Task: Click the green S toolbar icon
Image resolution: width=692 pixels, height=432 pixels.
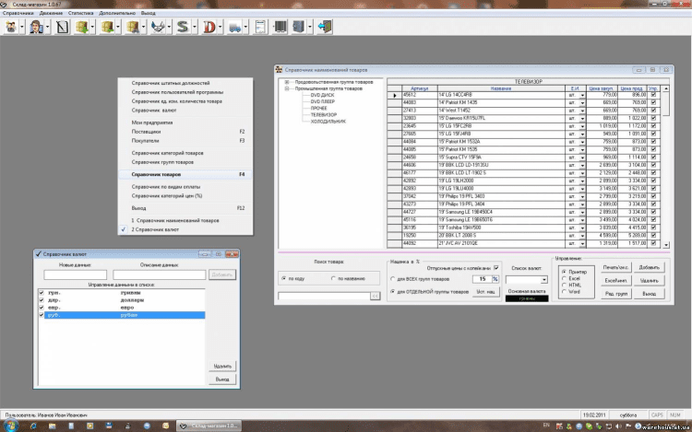Action: 184,27
